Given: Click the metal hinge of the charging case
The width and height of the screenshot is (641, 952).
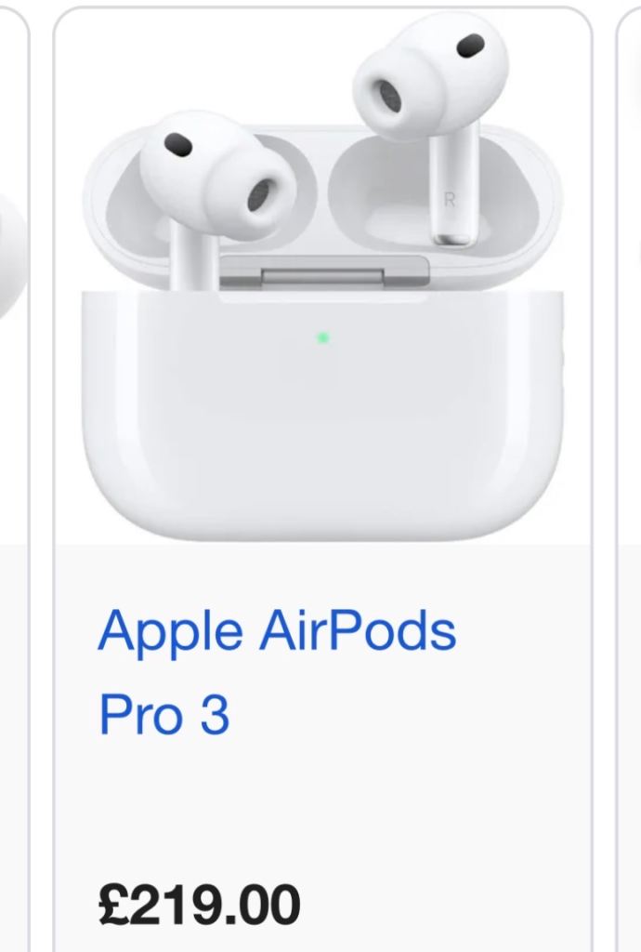Looking at the screenshot, I should click(324, 271).
